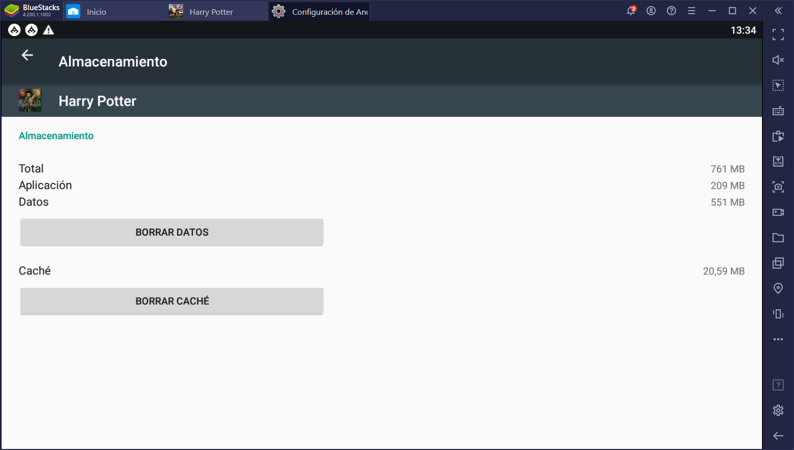Toggle fullscreen mode in sidebar
The image size is (794, 450).
[x=778, y=35]
